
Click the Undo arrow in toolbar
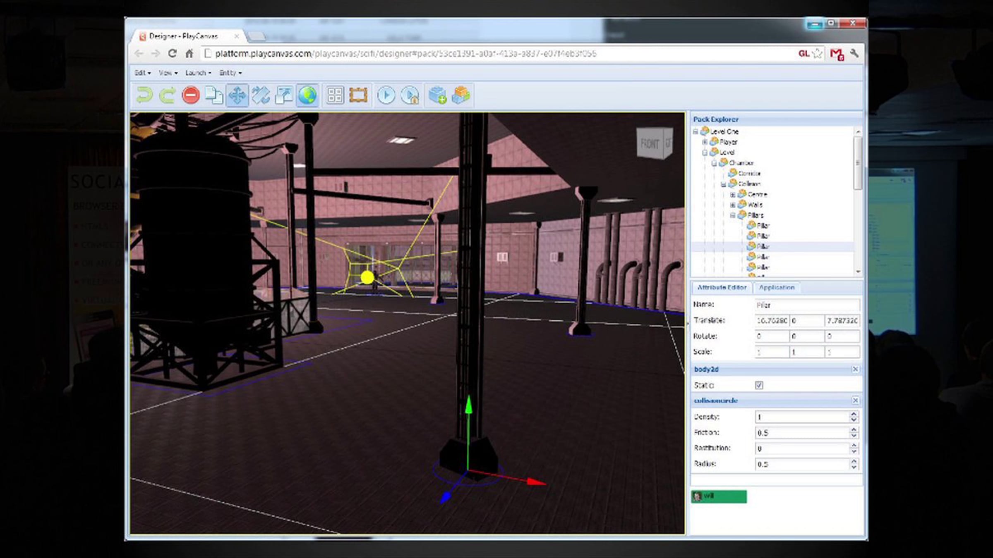coord(144,95)
